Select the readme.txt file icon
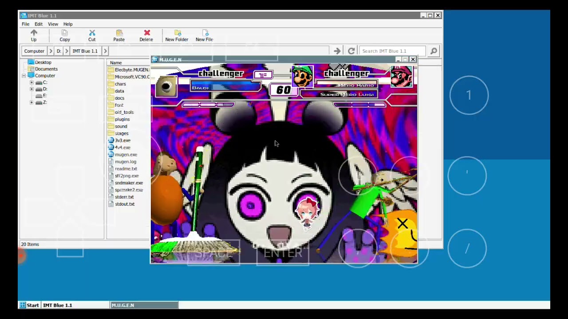Screen dimensions: 568x319 [111, 169]
